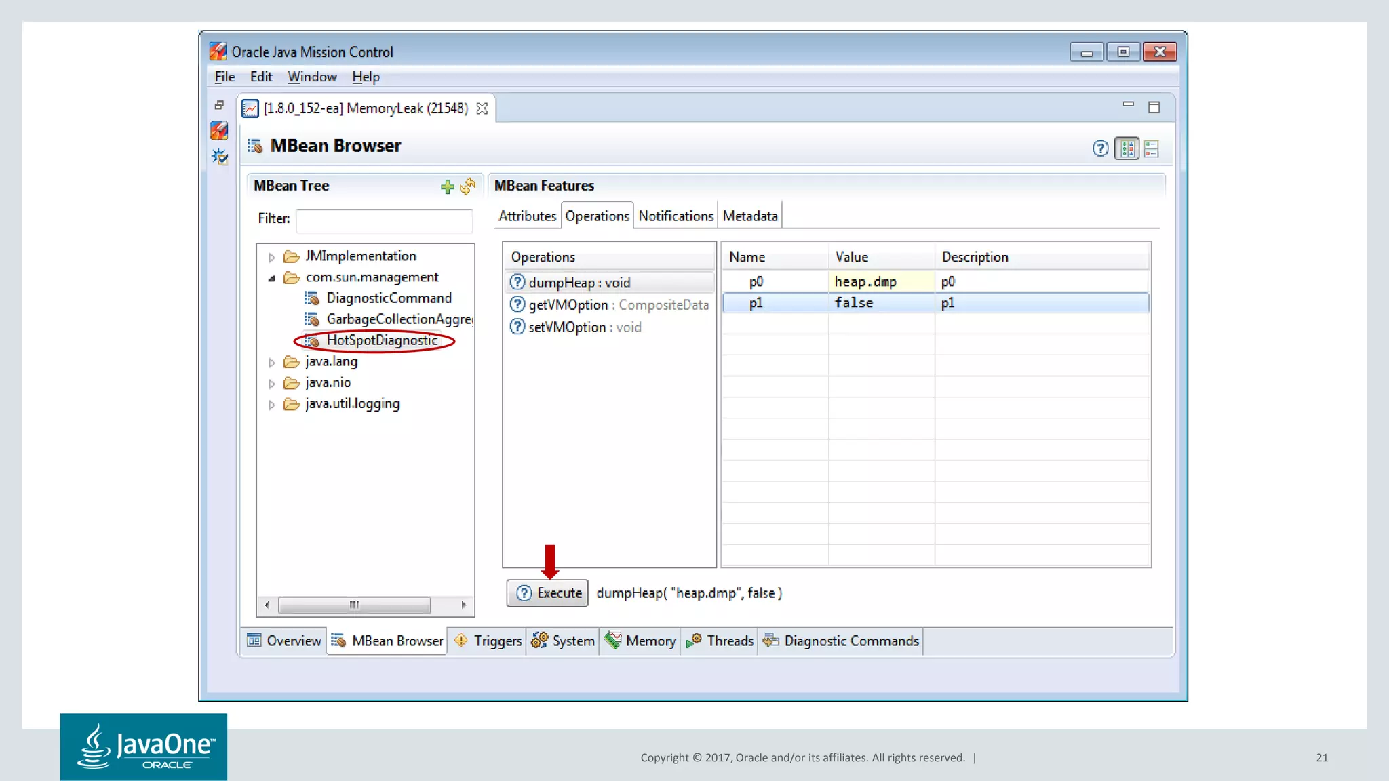1389x781 pixels.
Task: Select the setVMOption : void operation
Action: click(609, 327)
